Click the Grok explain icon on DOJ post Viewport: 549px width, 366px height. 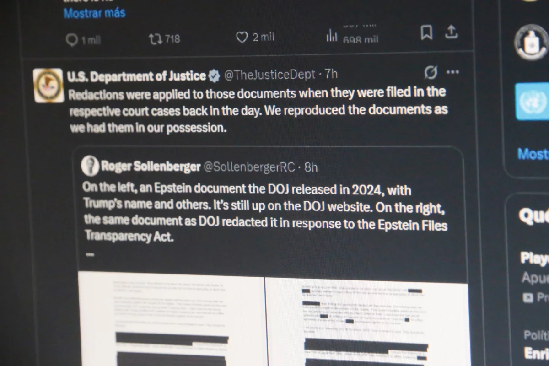click(x=431, y=72)
